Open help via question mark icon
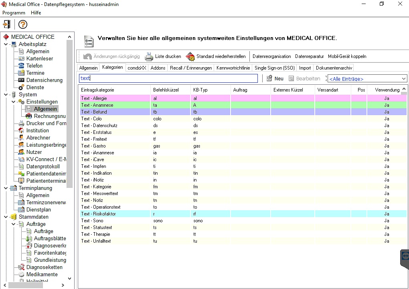The height and width of the screenshot is (289, 409). [x=22, y=24]
